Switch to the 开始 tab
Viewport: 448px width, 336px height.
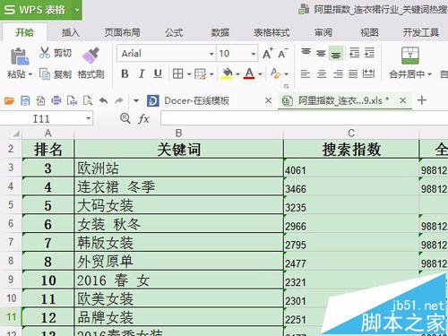(25, 32)
